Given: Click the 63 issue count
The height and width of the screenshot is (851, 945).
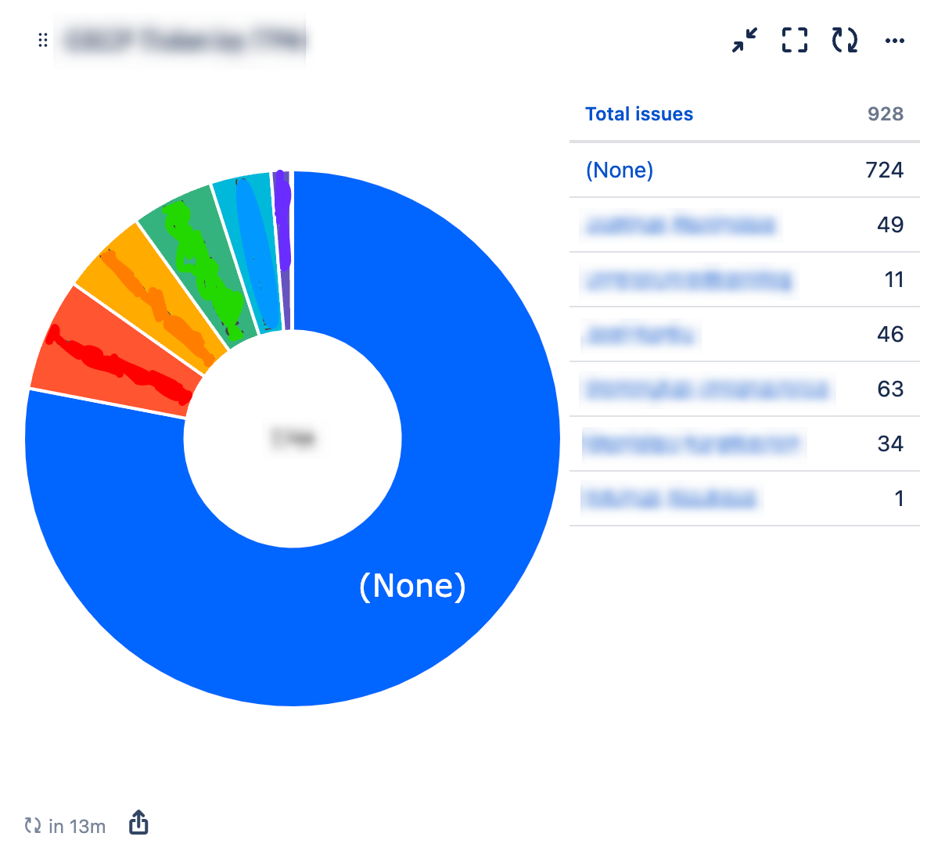Looking at the screenshot, I should [x=890, y=389].
